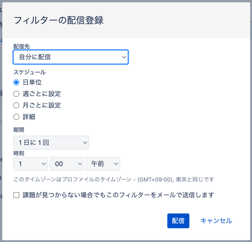Open the AM/PM selector showing 午前
The image size is (252, 242).
click(x=103, y=164)
